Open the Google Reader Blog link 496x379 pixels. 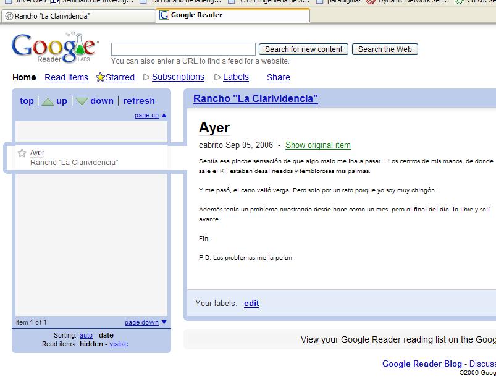point(422,364)
